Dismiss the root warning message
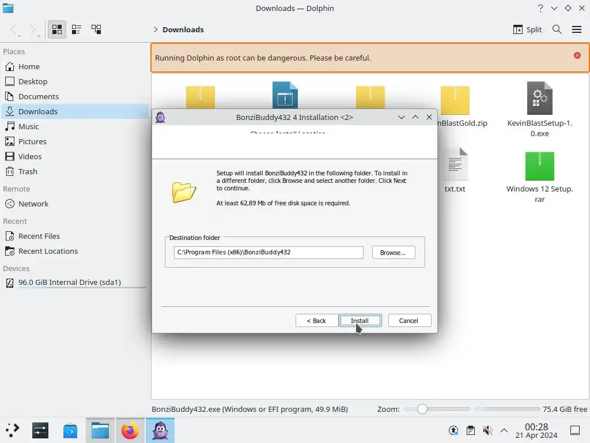This screenshot has width=590, height=443. 577,55
